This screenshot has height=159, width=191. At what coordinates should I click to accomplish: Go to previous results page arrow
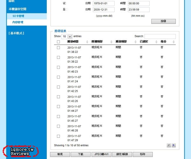169,145
